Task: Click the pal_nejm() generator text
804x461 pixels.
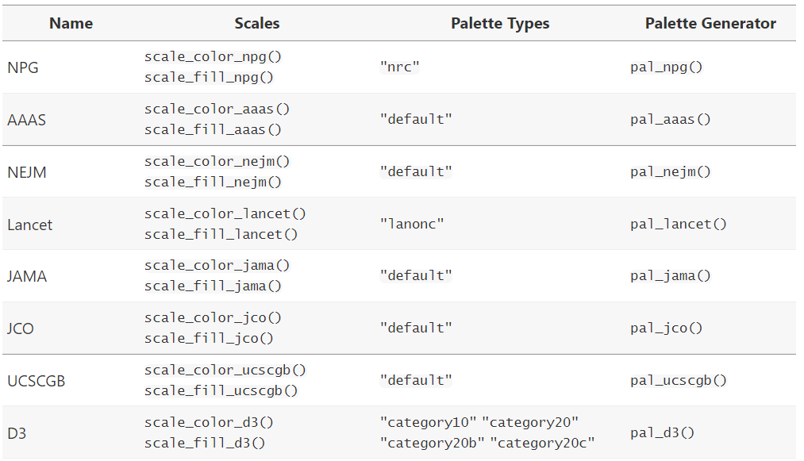Action: click(x=671, y=171)
